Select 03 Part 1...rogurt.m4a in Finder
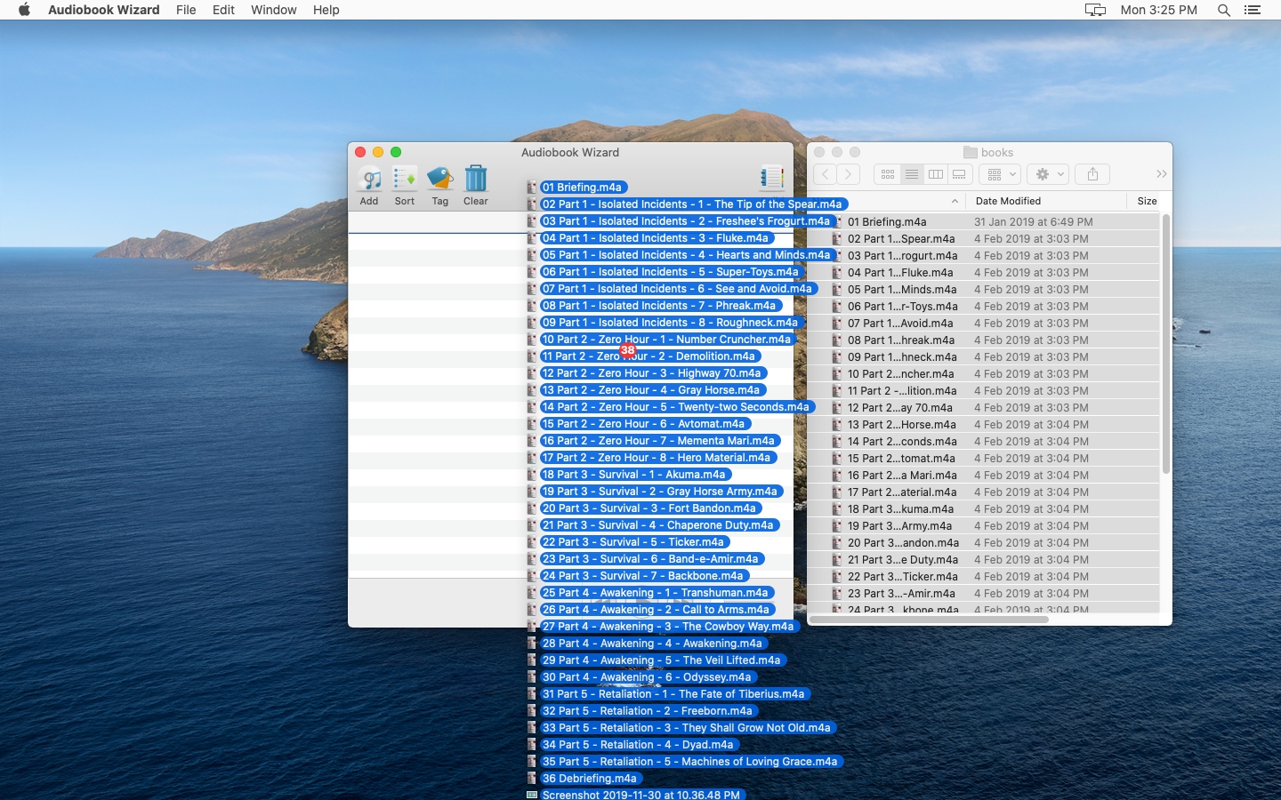The width and height of the screenshot is (1281, 800). (x=903, y=256)
